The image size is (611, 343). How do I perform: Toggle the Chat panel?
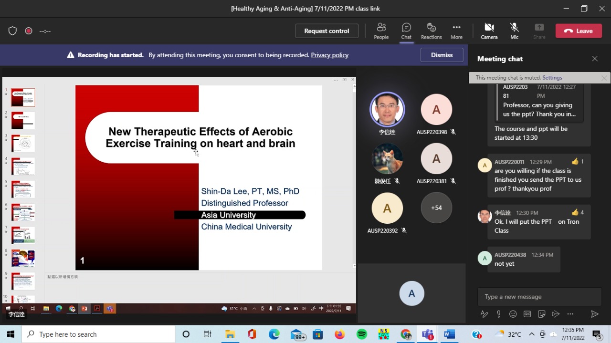(406, 31)
